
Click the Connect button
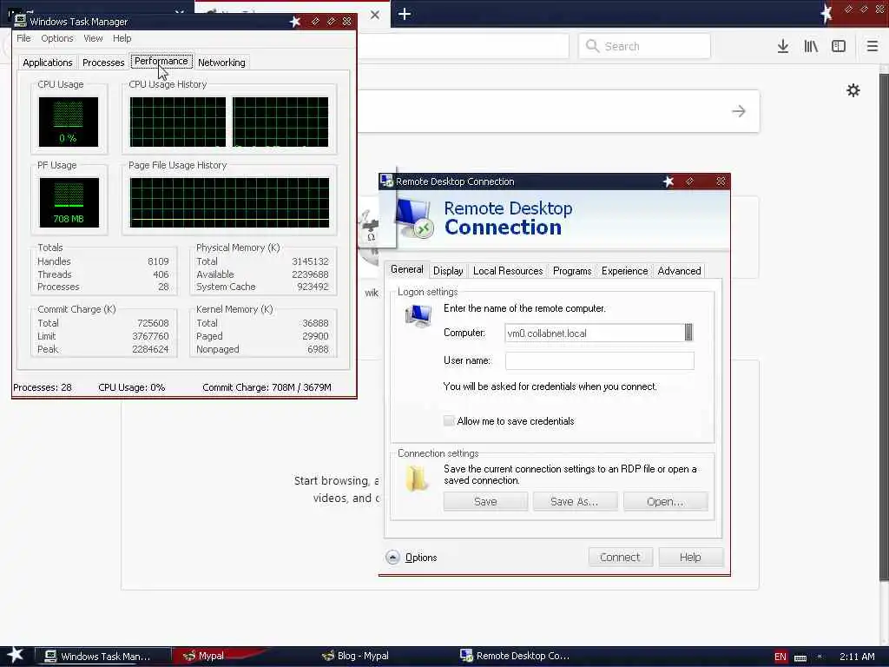(620, 557)
